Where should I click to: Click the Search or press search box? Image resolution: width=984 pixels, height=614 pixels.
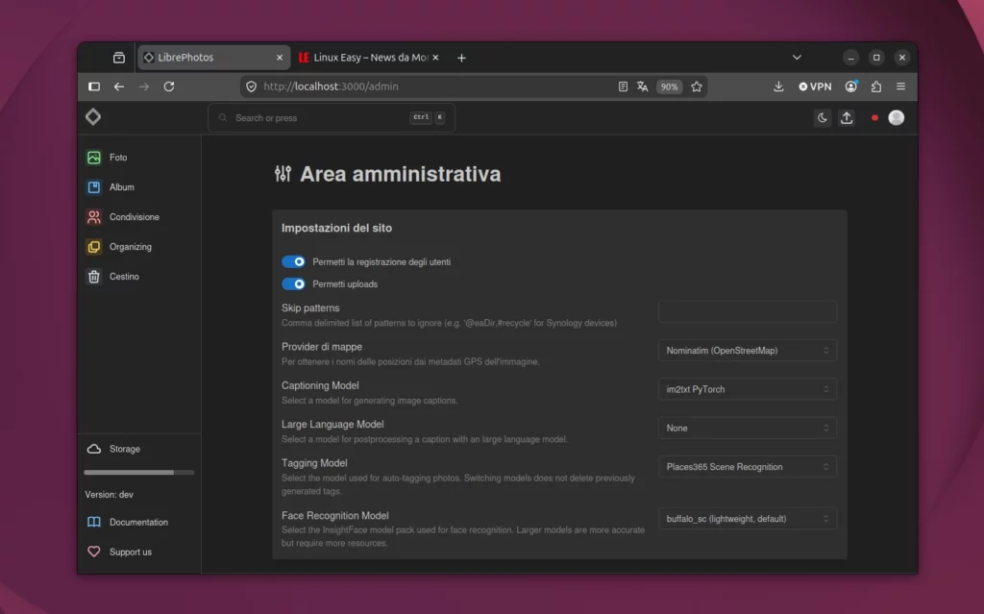tap(332, 118)
